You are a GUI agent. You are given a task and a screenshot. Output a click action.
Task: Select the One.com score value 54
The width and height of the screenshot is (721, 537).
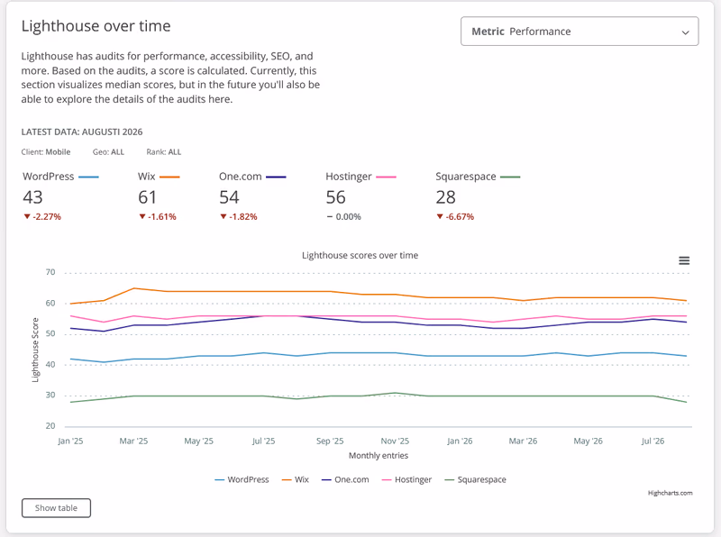pos(229,197)
